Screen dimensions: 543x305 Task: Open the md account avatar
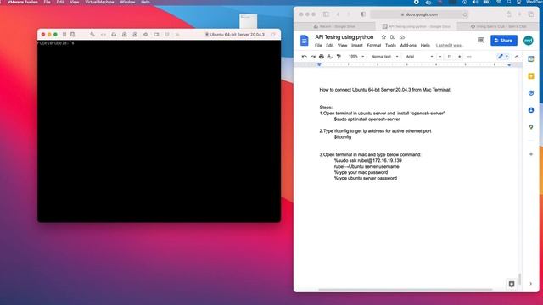(x=528, y=41)
